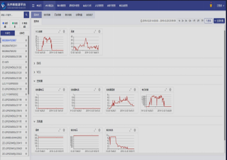The image size is (227, 160).
Task: Select the first vehicle ID in the list
Action: [9, 40]
